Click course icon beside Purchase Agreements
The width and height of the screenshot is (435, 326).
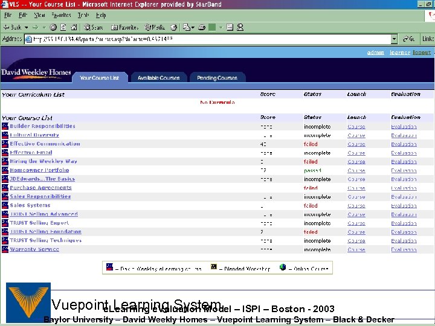pos(5,188)
